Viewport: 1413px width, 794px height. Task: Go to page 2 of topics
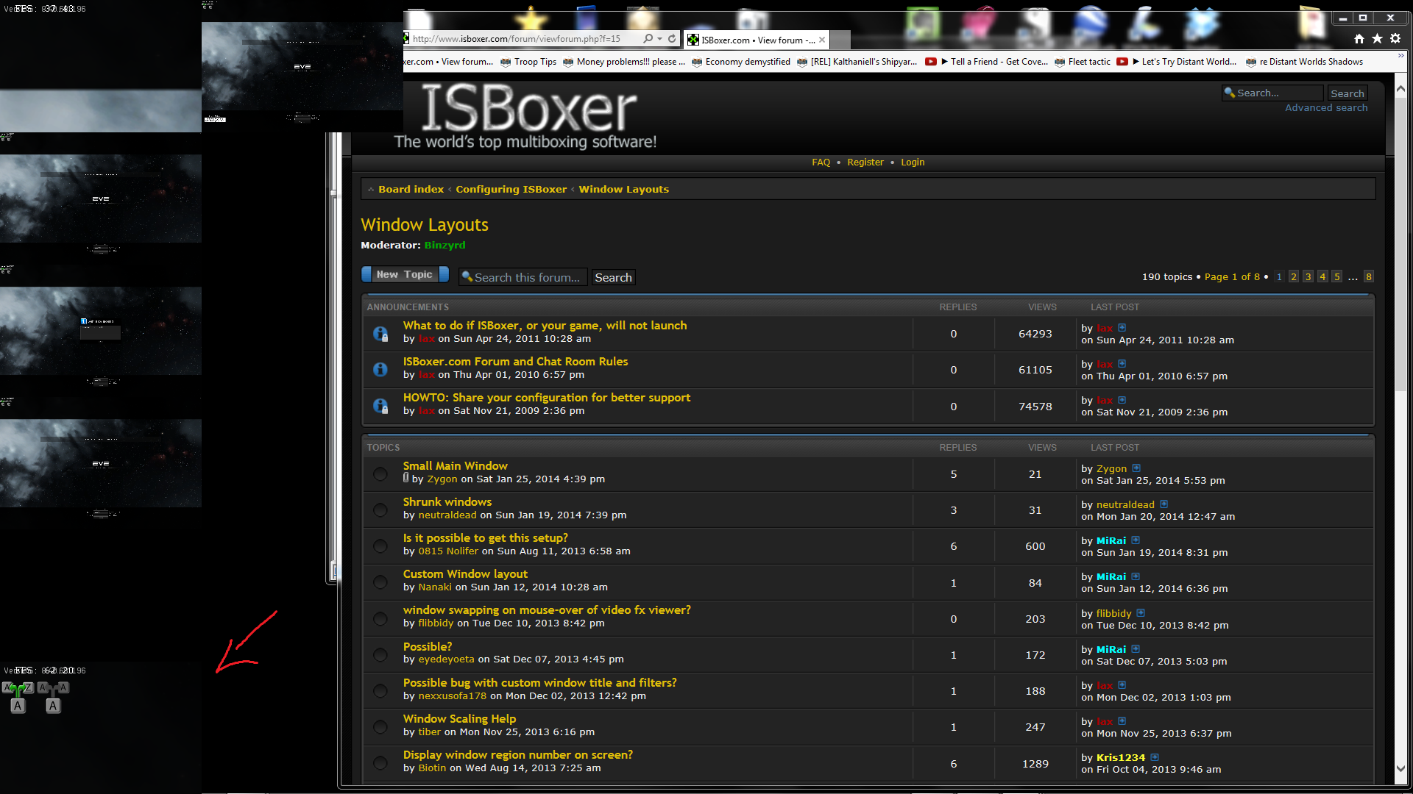pyautogui.click(x=1293, y=276)
